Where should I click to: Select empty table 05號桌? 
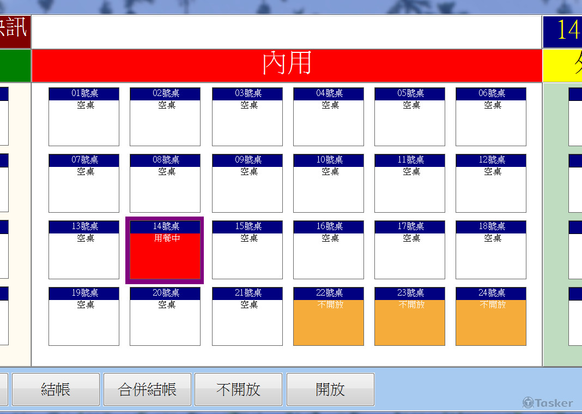(x=410, y=117)
